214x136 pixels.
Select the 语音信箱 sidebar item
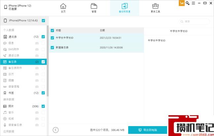(23, 86)
